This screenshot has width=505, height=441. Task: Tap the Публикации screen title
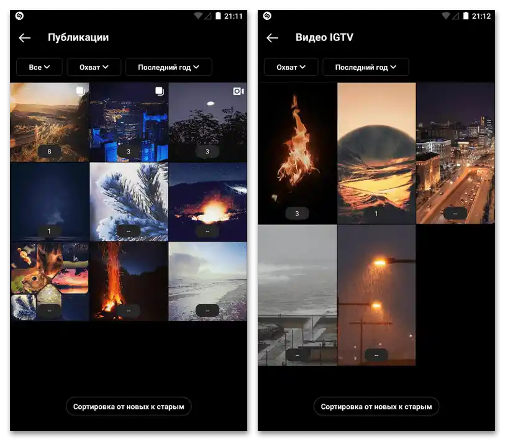click(x=78, y=37)
